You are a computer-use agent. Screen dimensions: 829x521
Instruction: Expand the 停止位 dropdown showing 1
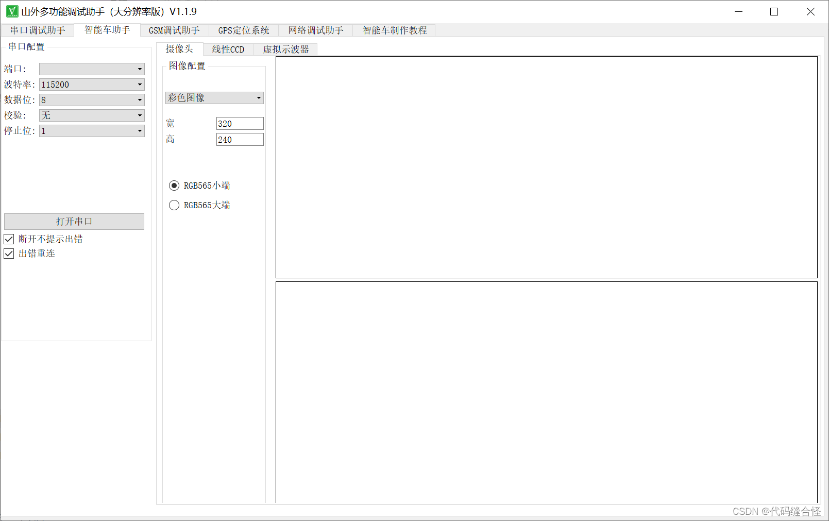pos(92,131)
